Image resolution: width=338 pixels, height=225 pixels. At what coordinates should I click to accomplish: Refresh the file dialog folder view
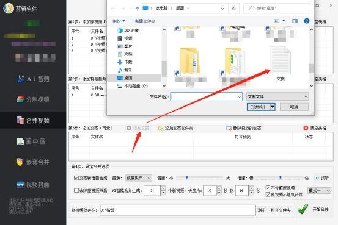pyautogui.click(x=233, y=9)
